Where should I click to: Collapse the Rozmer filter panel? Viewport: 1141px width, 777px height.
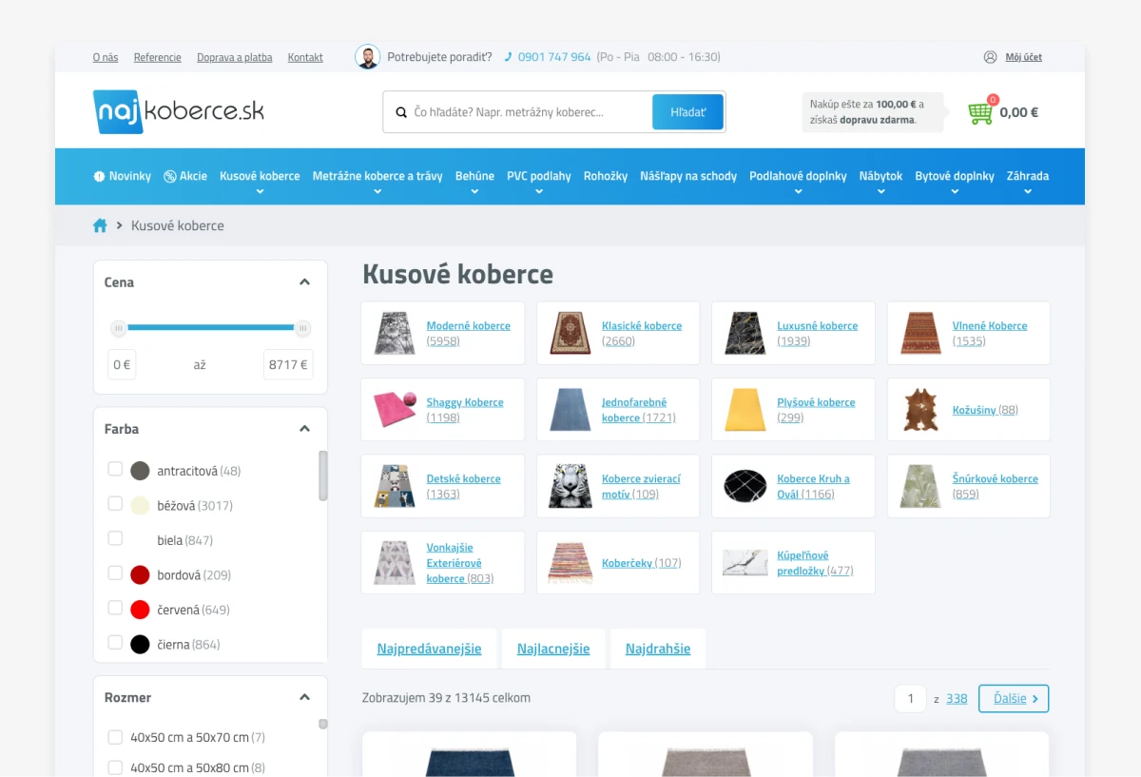304,697
